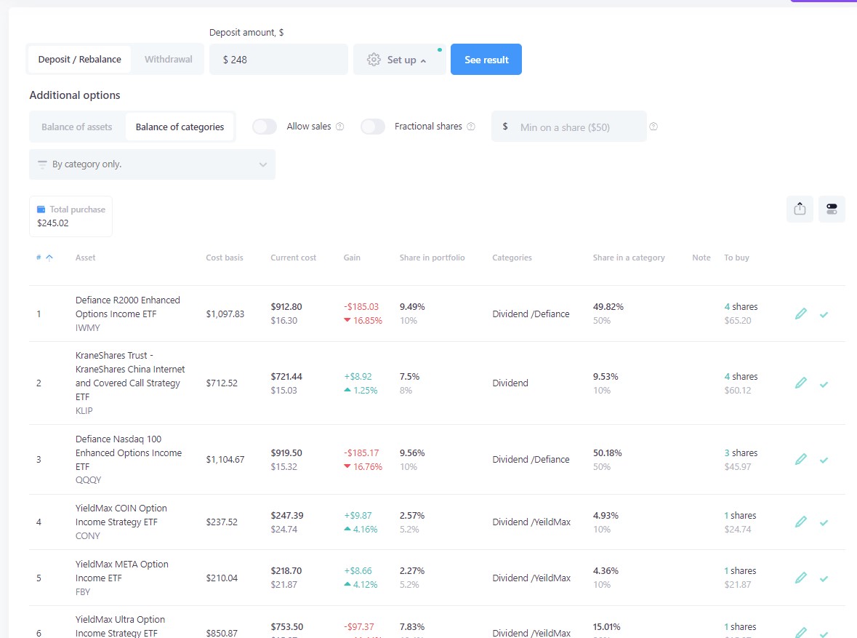Screen dimensions: 857x638
Task: Click the Share in a category header
Action: [x=629, y=258]
